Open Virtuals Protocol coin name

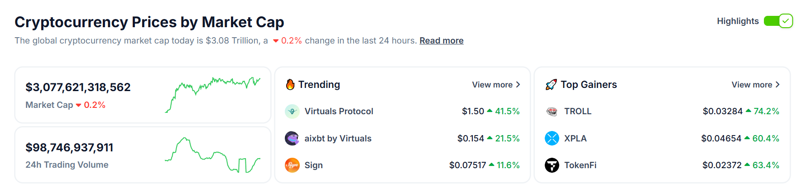(339, 111)
